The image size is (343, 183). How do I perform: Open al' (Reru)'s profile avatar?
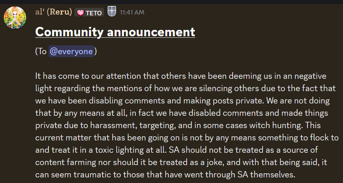point(15,18)
